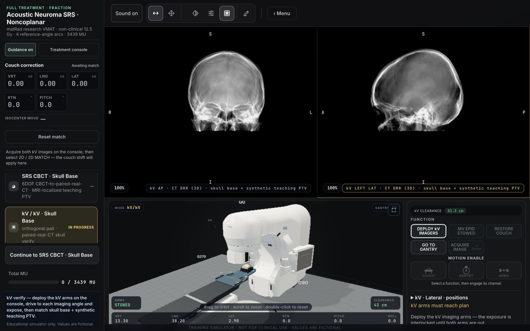Click the RESTORE COUCH button
Viewport: 530px width, 331px height.
tap(504, 231)
